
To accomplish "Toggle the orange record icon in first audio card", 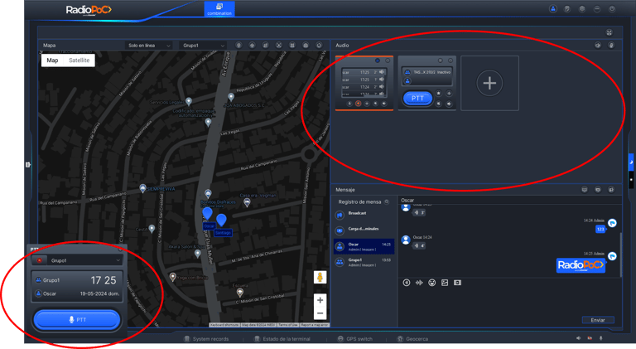I will click(358, 104).
